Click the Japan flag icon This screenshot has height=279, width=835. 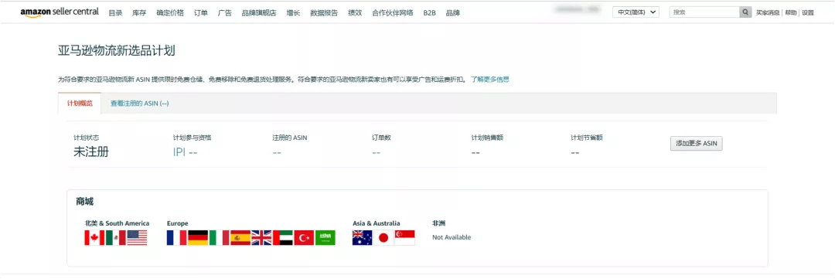(383, 237)
